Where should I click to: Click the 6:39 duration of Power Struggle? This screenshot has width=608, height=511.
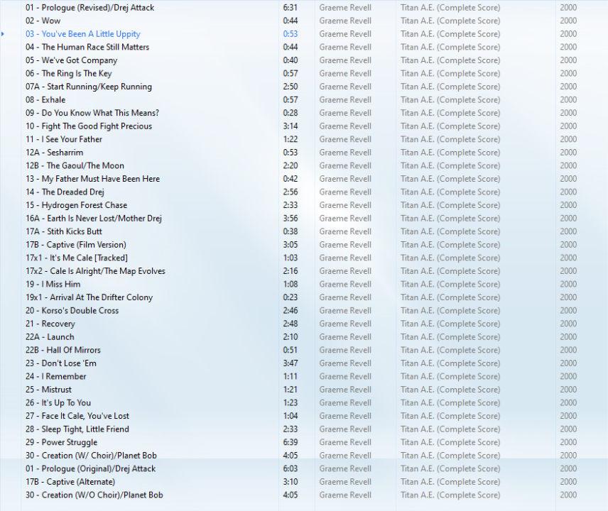click(x=291, y=442)
